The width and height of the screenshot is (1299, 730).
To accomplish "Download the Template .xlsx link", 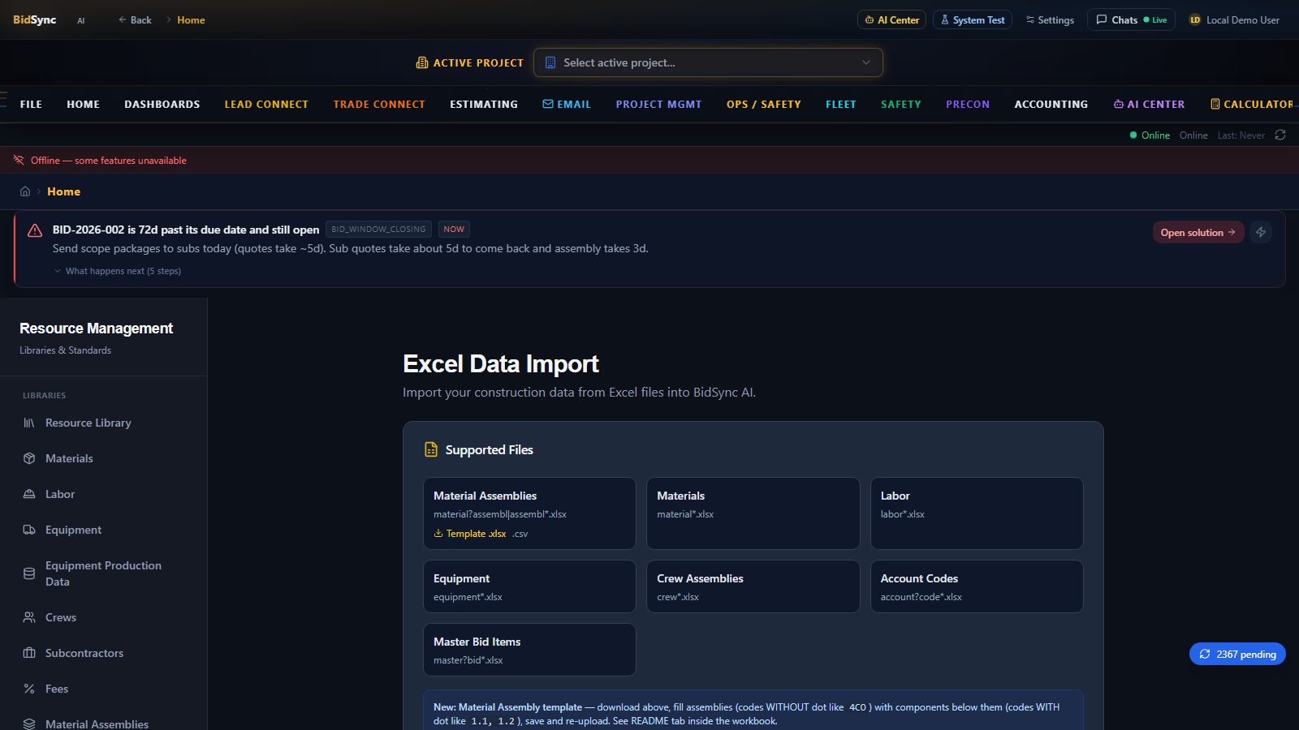I will (x=470, y=534).
